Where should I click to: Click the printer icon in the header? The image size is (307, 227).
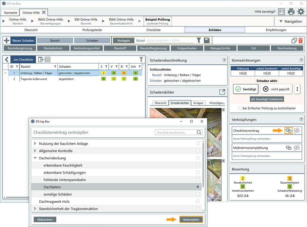[291, 12]
